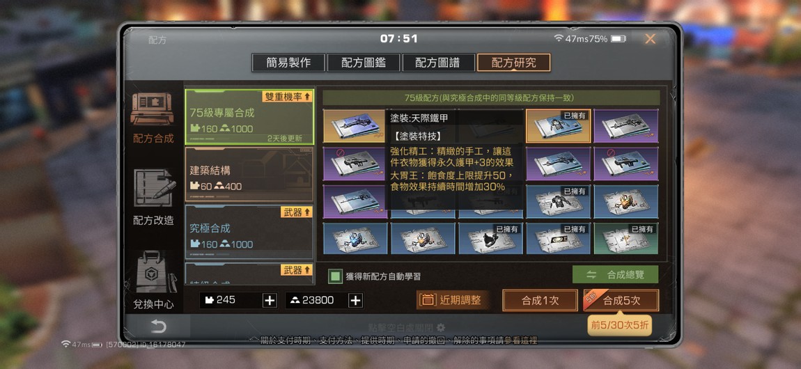Viewport: 801px width, 369px height.
Task: Open the 配方合成 sidebar icon
Action: 153,109
